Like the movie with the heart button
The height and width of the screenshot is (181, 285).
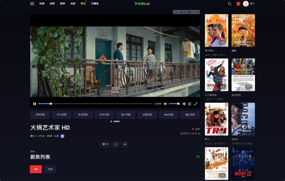coord(105,145)
